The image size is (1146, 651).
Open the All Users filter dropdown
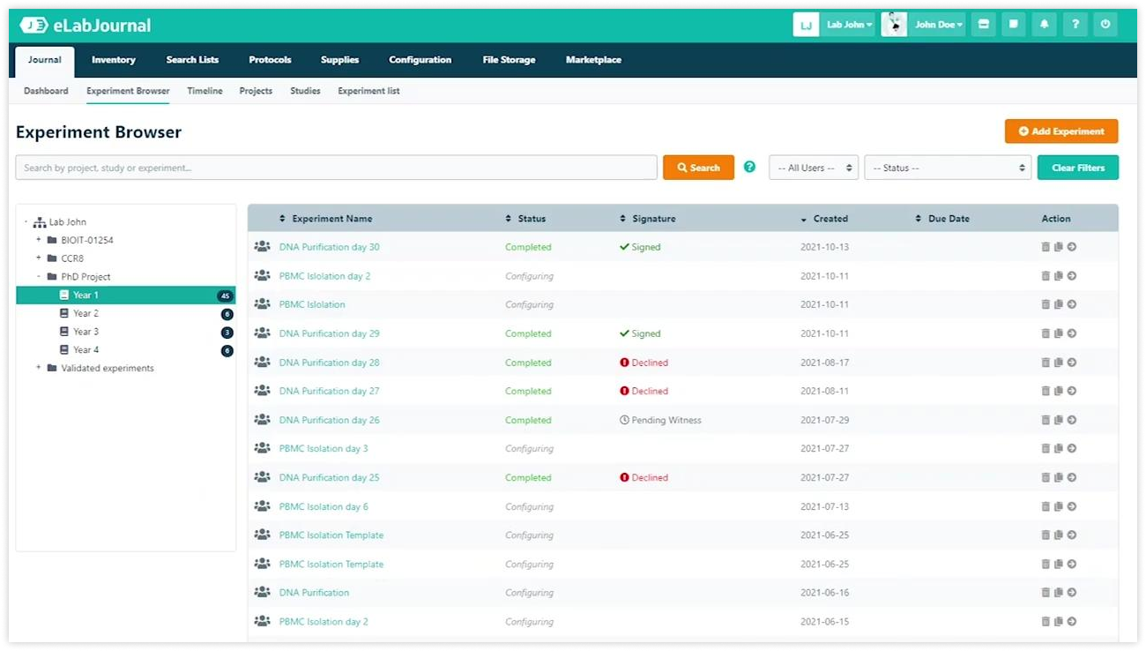point(814,168)
